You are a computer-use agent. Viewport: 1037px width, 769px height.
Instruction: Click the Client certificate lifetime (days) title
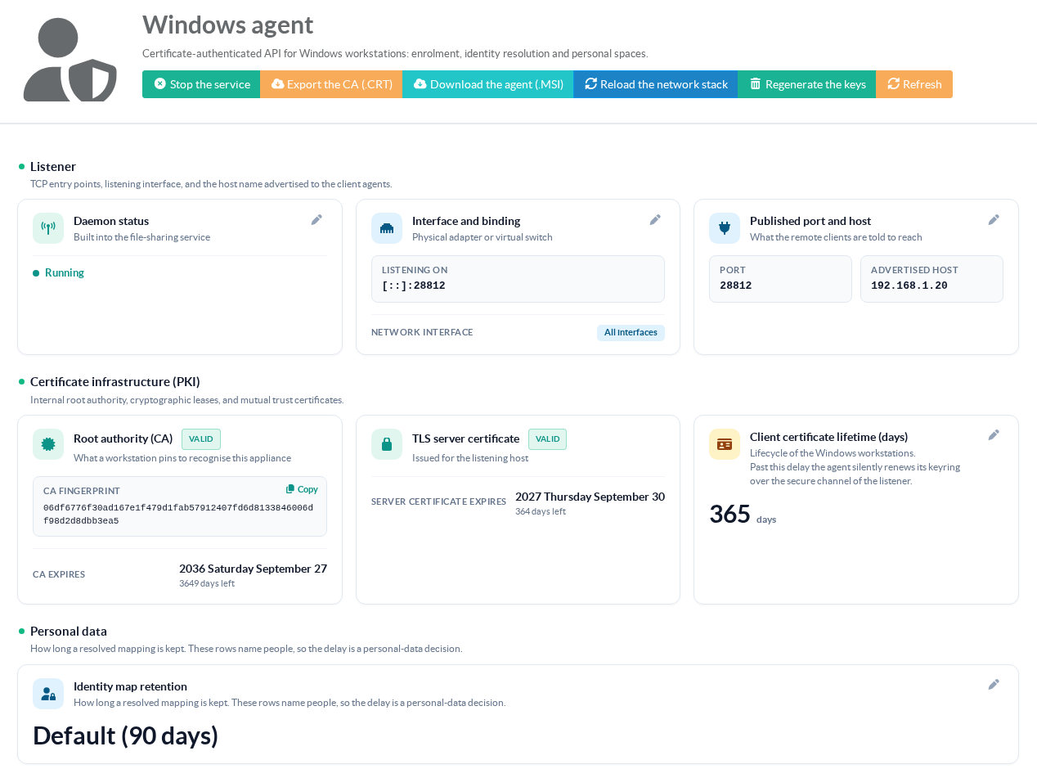coord(828,437)
